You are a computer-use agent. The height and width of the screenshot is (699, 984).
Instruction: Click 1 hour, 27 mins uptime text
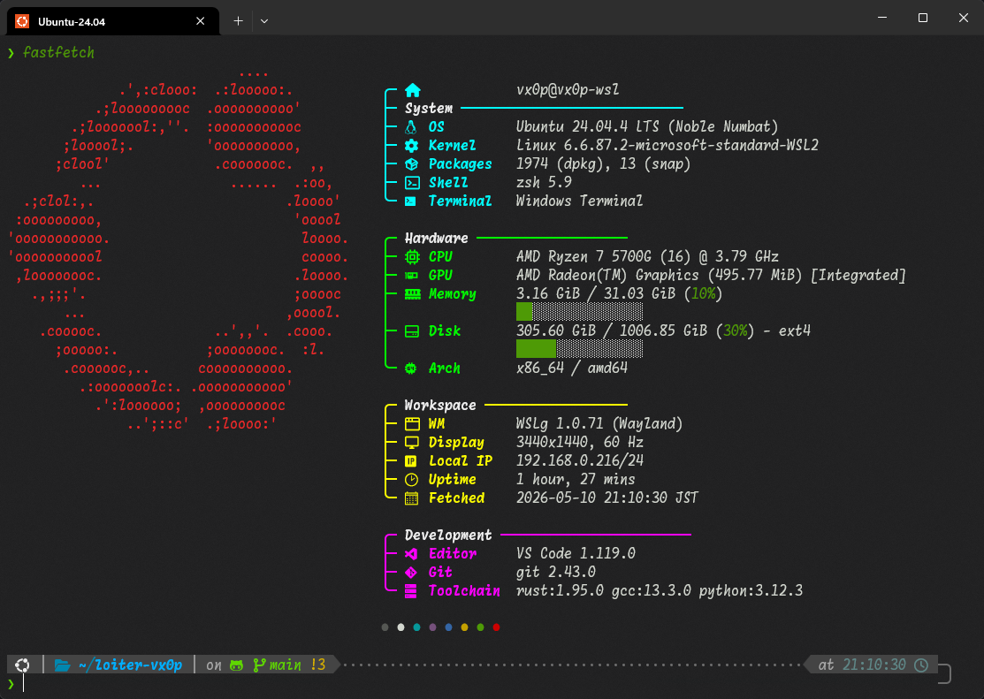coord(576,479)
